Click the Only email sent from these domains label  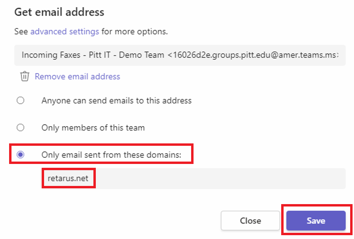pyautogui.click(x=111, y=155)
